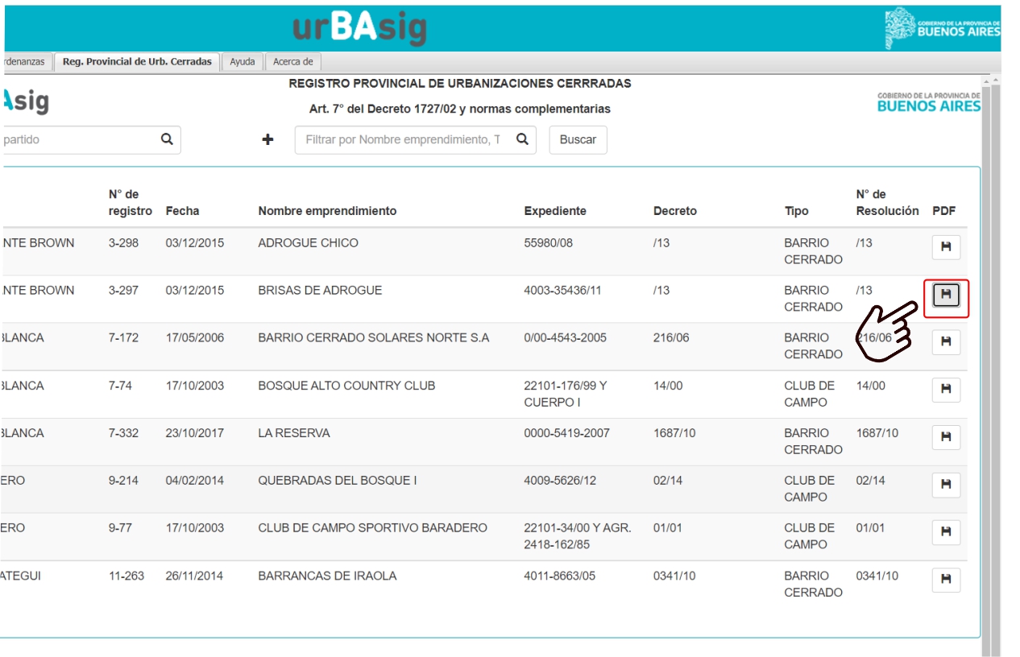
Task: Click the plus icon beside the filters
Action: coord(267,140)
